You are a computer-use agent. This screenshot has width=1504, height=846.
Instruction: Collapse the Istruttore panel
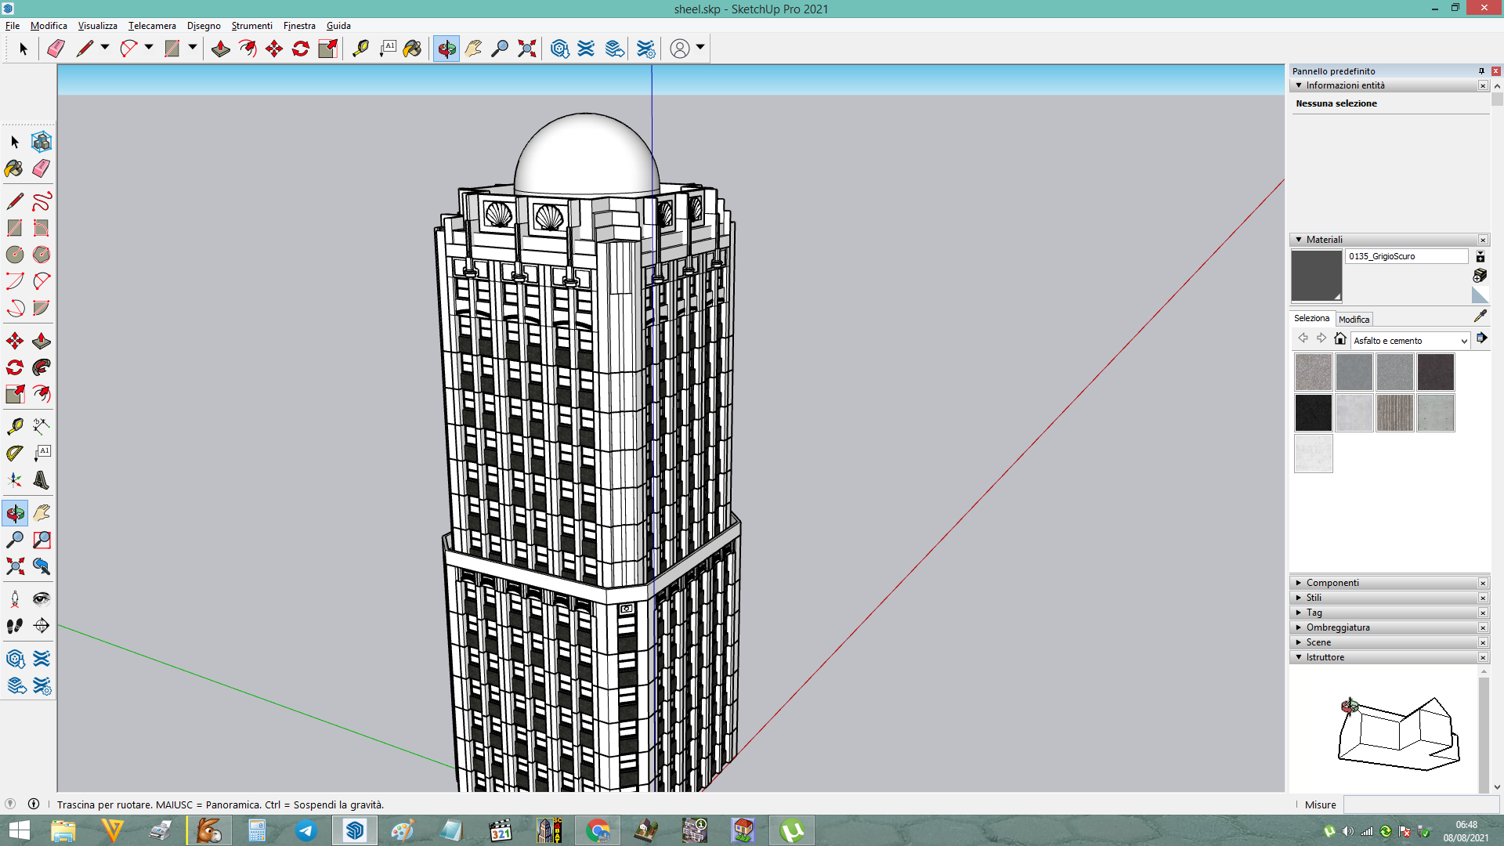[x=1300, y=657]
